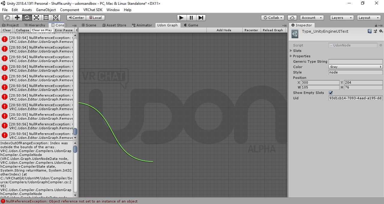384x204 pixels.
Task: Click the console list scrollbar thumb
Action: tap(75, 132)
